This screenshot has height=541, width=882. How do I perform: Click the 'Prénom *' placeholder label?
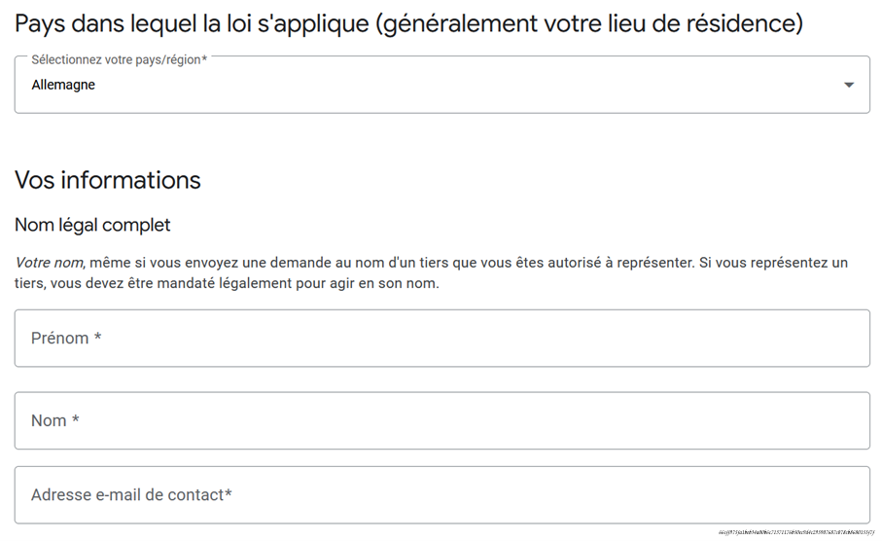coord(66,339)
